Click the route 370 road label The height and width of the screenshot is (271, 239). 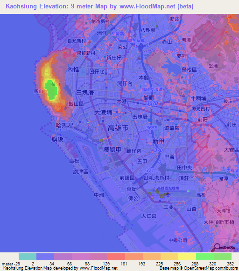(x=158, y=150)
